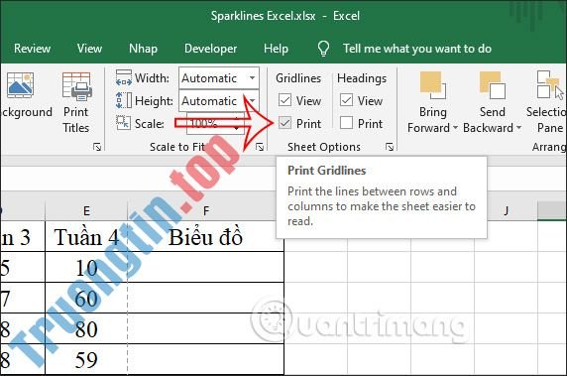This screenshot has height=376, width=567.
Task: Expand the Bring Forward dropdown arrow
Action: coord(455,128)
